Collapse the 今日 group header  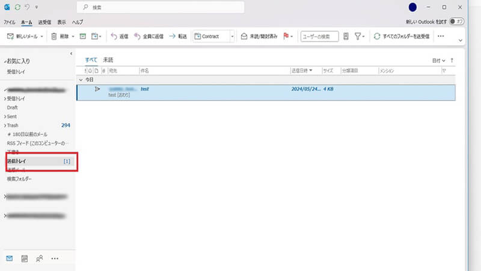(x=81, y=79)
